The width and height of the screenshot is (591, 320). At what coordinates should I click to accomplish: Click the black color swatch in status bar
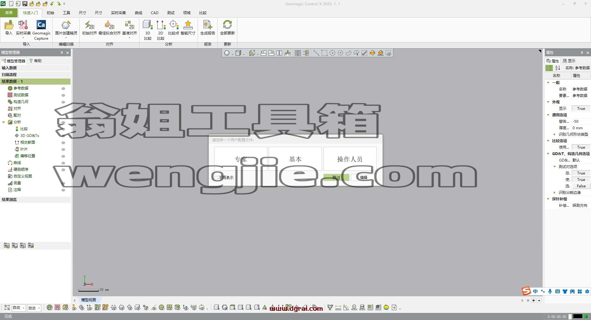pos(577,316)
